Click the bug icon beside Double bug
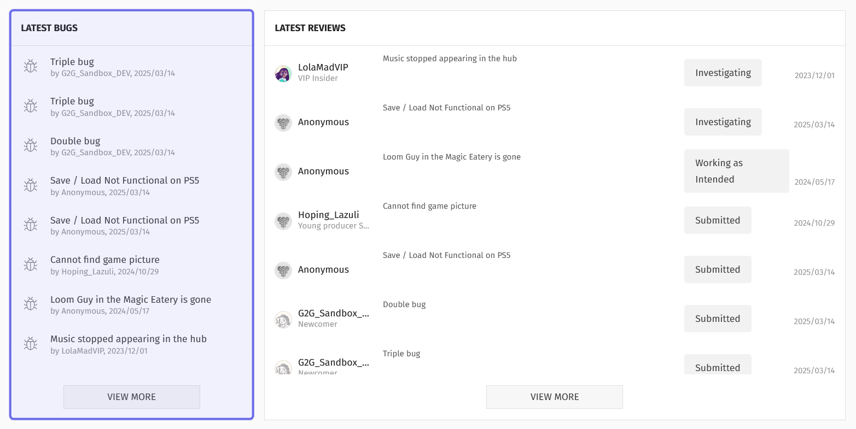Viewport: 856px width, 429px height. (31, 145)
